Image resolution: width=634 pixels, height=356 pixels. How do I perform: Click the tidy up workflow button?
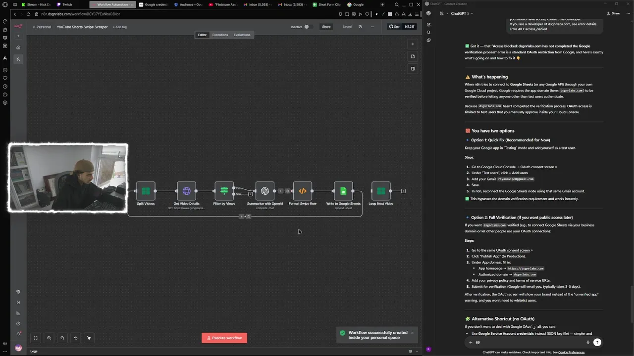coord(89,338)
